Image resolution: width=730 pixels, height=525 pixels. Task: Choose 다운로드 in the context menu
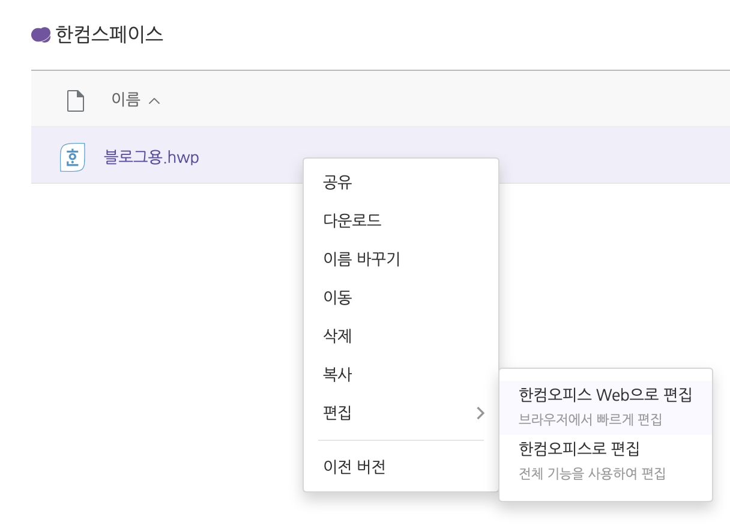click(x=401, y=220)
